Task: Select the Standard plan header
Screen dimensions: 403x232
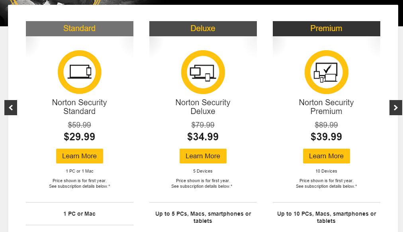Action: click(x=80, y=29)
